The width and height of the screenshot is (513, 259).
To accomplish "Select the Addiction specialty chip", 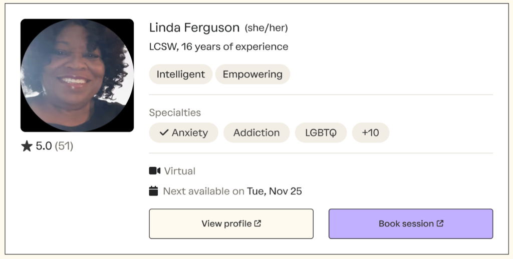I will [x=256, y=132].
